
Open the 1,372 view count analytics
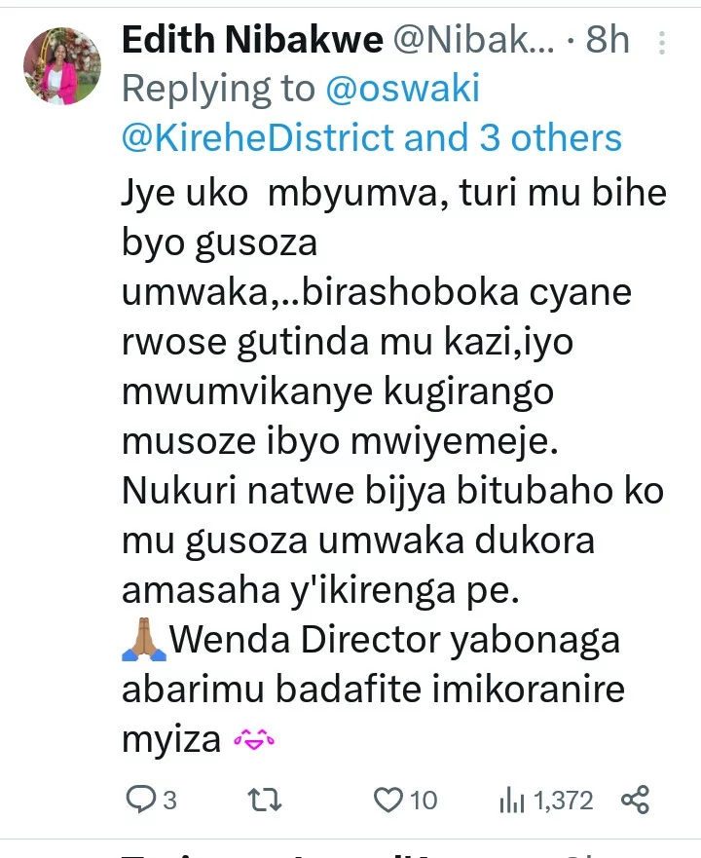click(563, 801)
